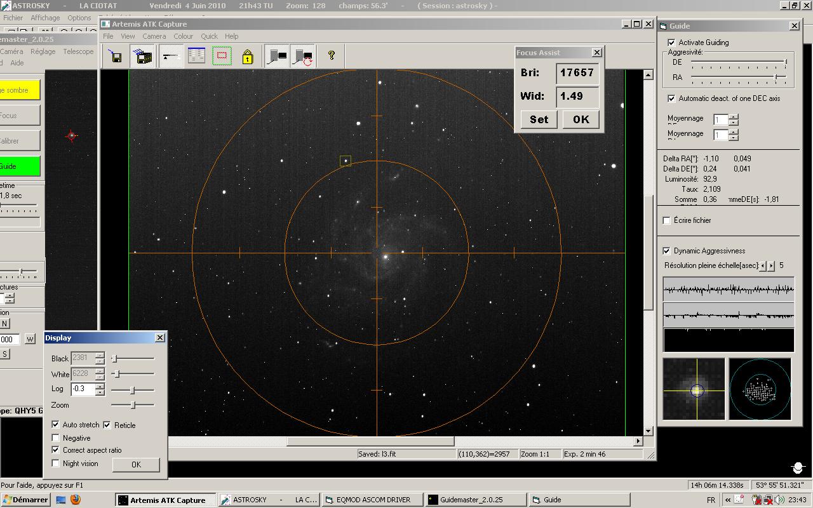
Task: Select the subframe region icon
Action: (x=222, y=57)
